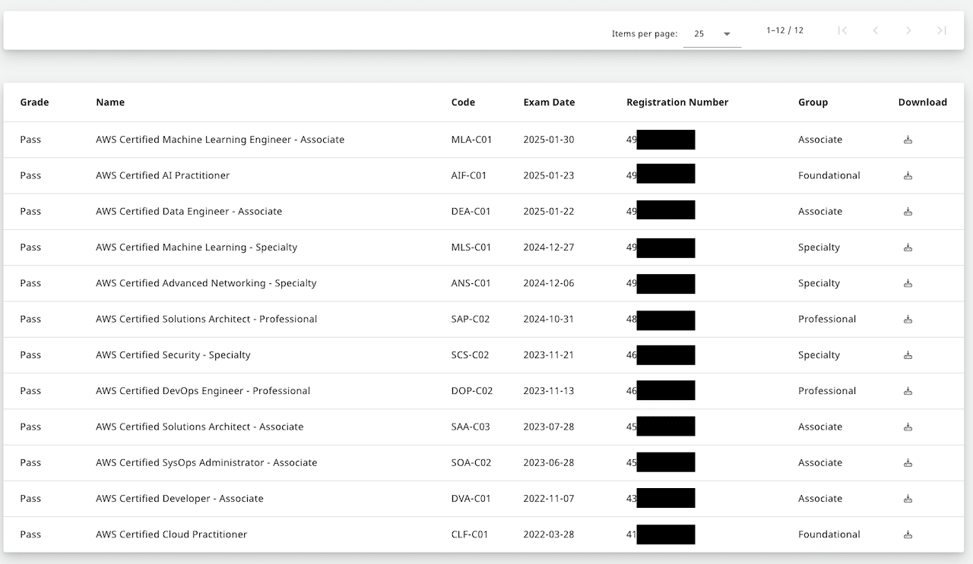This screenshot has width=973, height=564.
Task: Click Professional group in SAP-C02 row
Action: (827, 319)
